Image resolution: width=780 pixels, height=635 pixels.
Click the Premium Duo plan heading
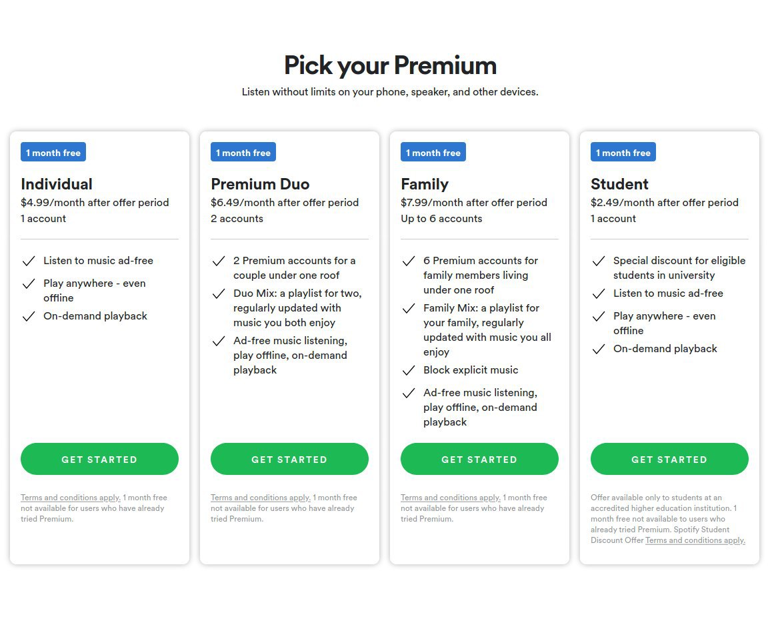tap(260, 184)
